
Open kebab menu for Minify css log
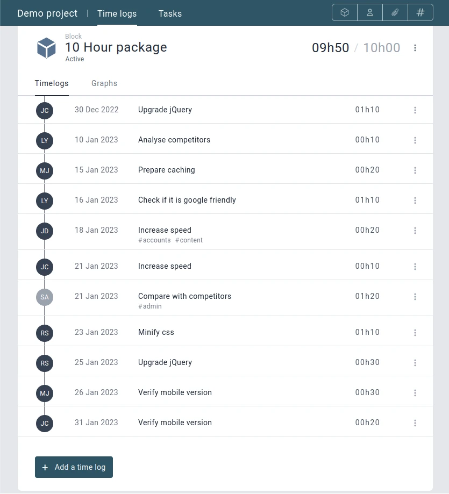415,333
